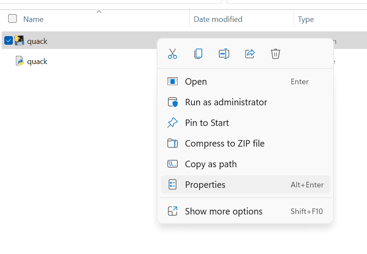Click Copy as path menu entry
This screenshot has width=367, height=254.
point(211,164)
